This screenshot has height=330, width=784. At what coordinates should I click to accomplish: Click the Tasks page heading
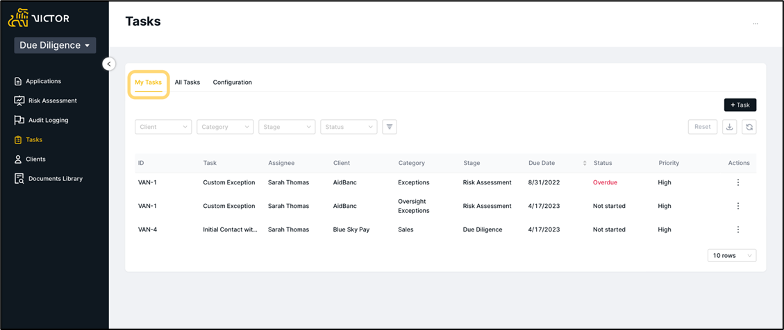pyautogui.click(x=143, y=21)
